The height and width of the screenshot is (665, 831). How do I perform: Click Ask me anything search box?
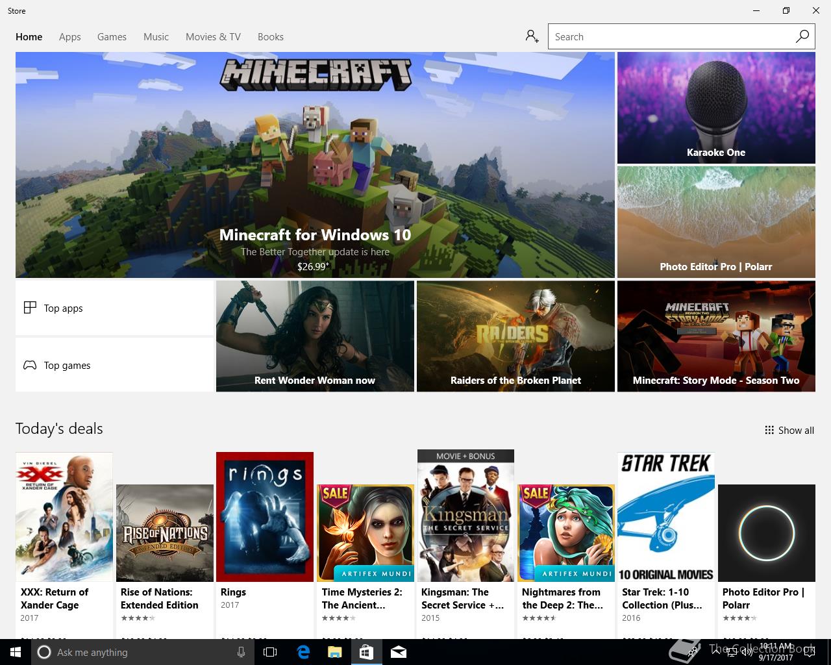(143, 652)
